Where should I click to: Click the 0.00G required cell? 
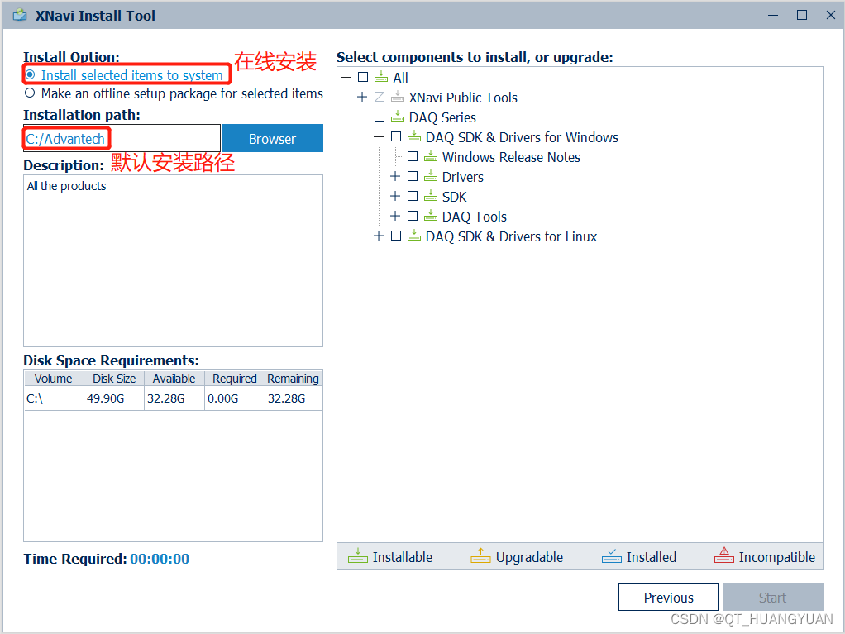coord(235,398)
